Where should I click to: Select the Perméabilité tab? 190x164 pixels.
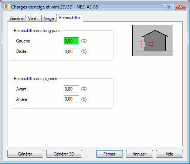[x=69, y=18]
